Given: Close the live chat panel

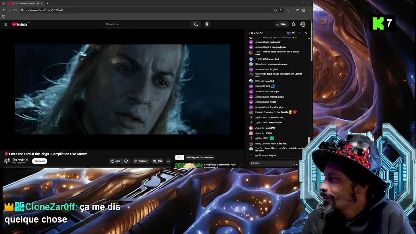Looking at the screenshot, I should click(305, 33).
